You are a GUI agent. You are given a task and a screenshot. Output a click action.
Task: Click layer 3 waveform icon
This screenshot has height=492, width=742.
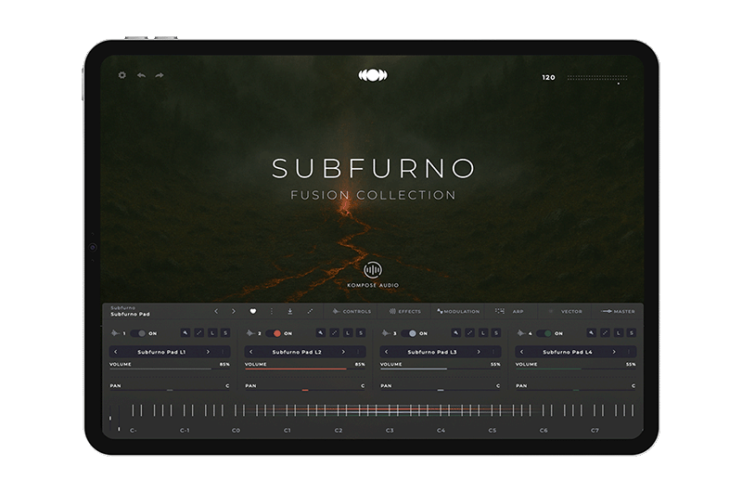(x=386, y=333)
